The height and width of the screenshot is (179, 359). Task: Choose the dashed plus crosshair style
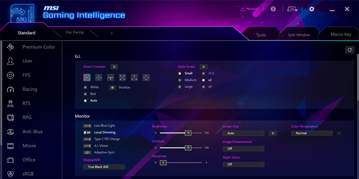(99, 78)
